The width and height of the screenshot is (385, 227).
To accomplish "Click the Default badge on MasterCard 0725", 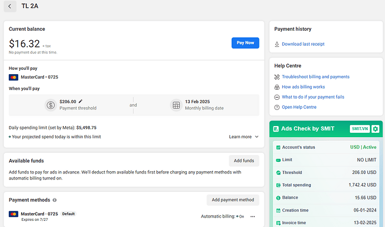I will click(68, 214).
